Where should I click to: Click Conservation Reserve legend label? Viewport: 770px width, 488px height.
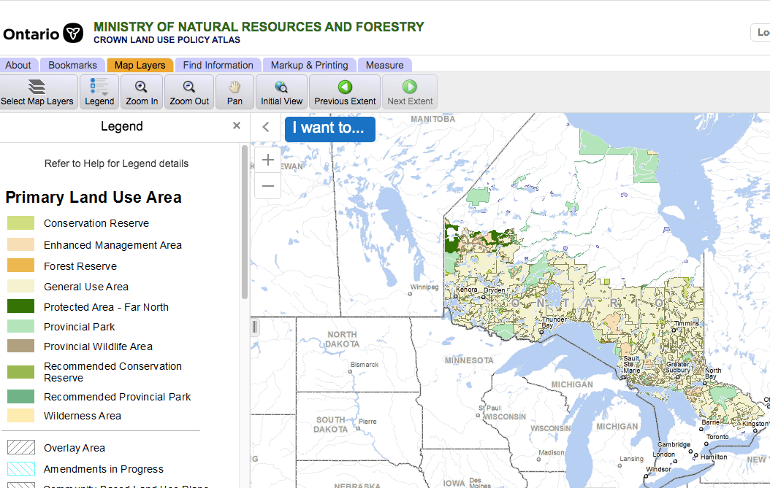click(96, 223)
